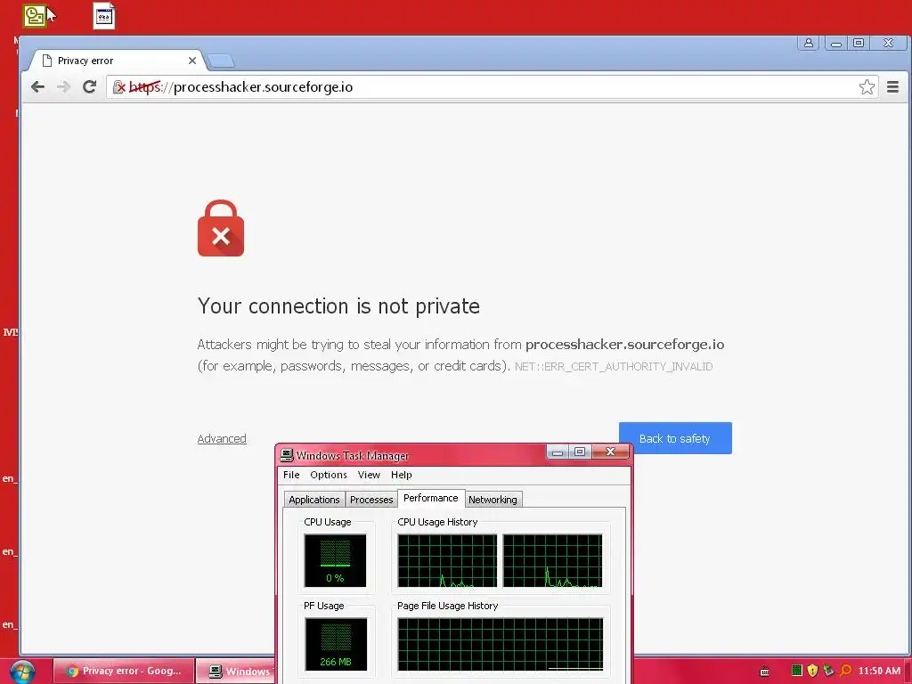912x684 pixels.
Task: Click the Task Manager title bar icon
Action: point(286,455)
